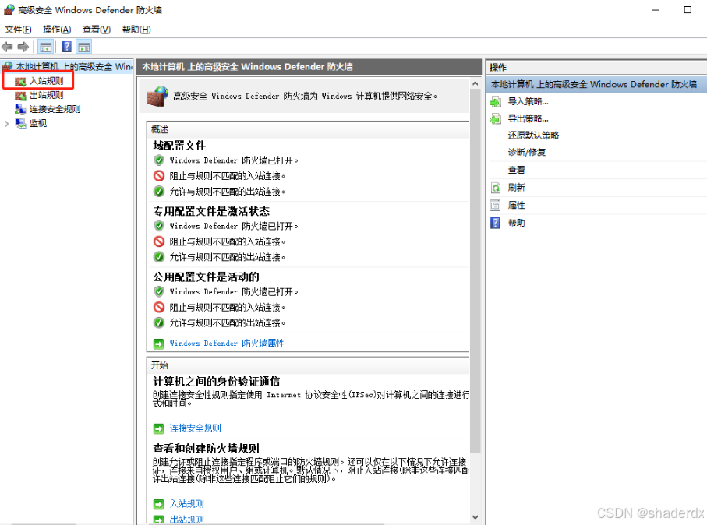Screen dimensions: 707x525
Task: Click the help icon beside 帮助
Action: [x=495, y=223]
